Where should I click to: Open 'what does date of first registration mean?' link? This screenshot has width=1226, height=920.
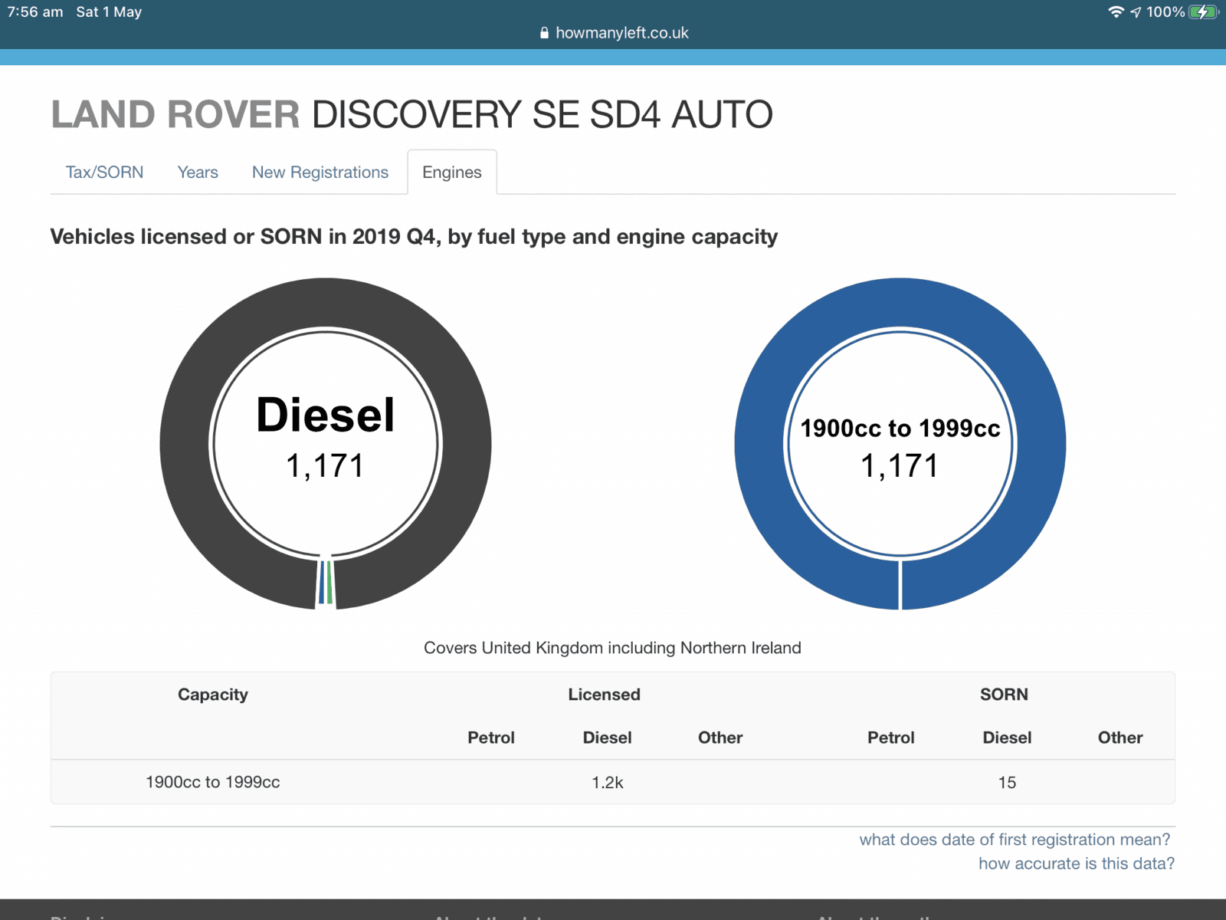pyautogui.click(x=1015, y=839)
